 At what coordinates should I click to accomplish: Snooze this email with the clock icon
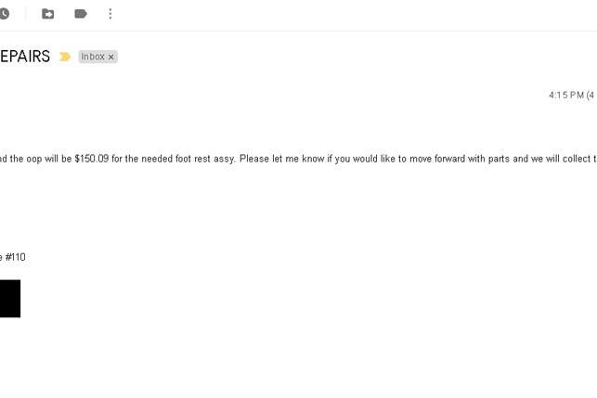4,14
